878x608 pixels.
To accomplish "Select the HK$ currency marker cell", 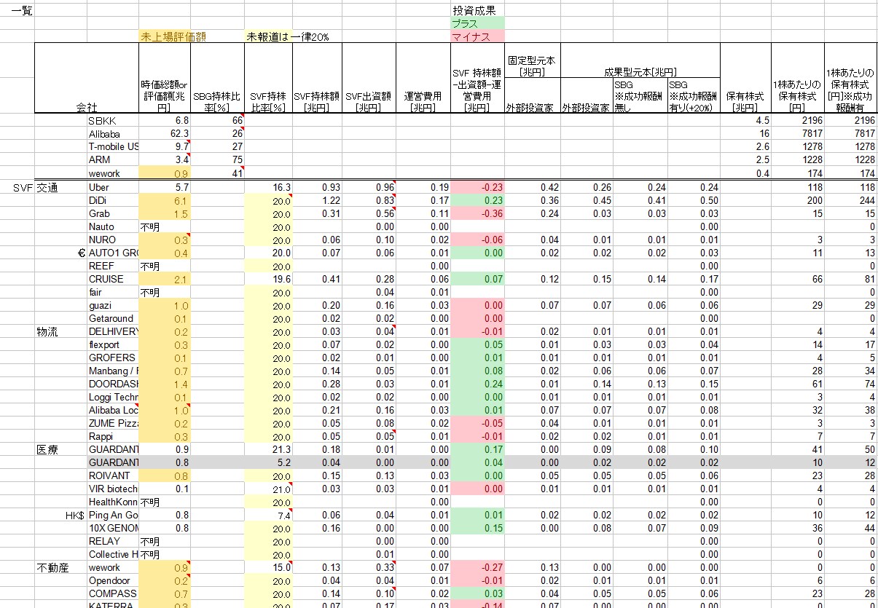I will point(61,515).
